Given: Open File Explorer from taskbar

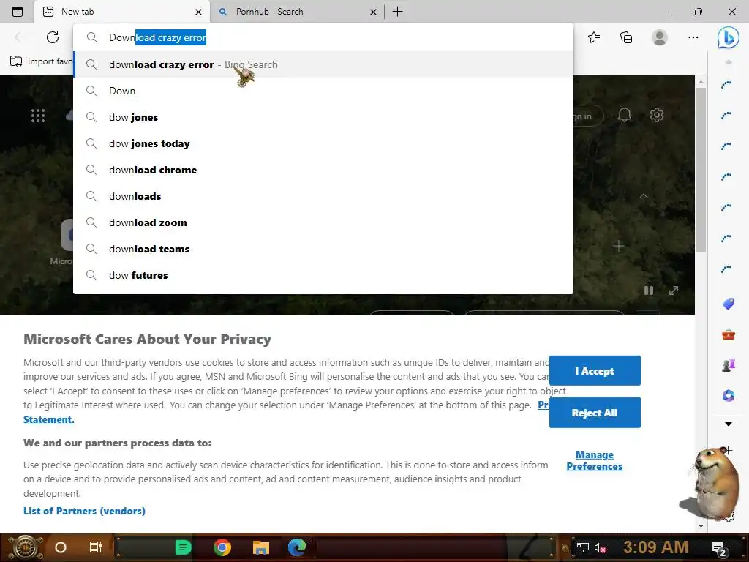Looking at the screenshot, I should tap(261, 547).
